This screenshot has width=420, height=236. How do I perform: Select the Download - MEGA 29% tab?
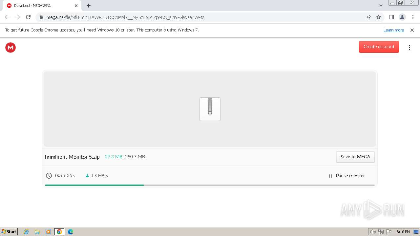42,6
